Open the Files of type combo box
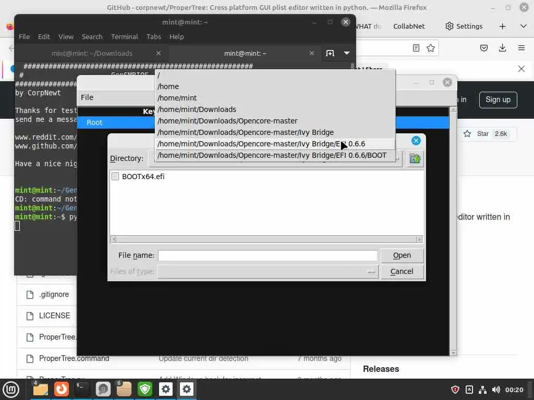534x400 pixels. (268, 271)
